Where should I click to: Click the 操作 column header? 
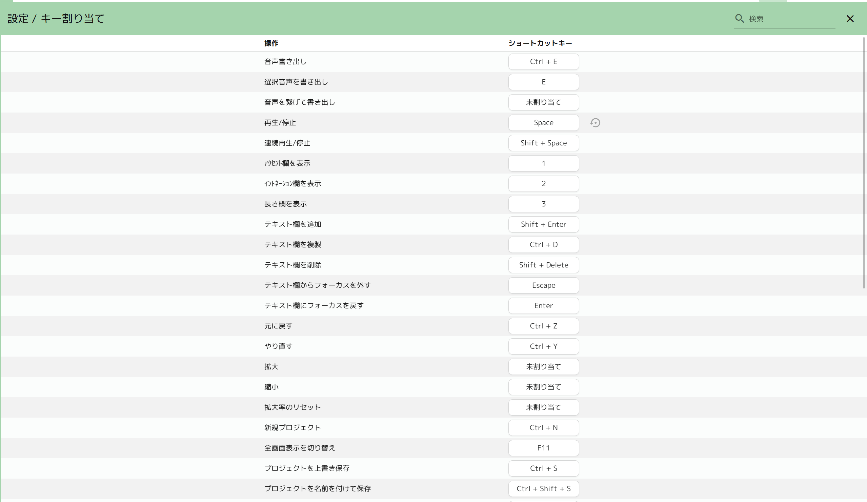click(271, 43)
